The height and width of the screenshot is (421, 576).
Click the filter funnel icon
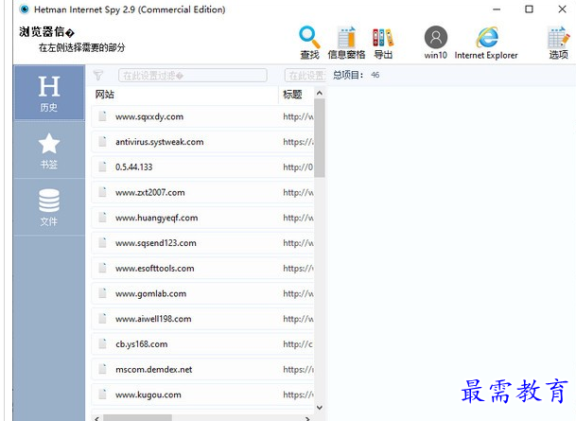97,76
